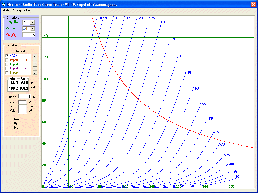Click the browse button for the purple Import row
The height and width of the screenshot is (193, 258).
[35, 69]
